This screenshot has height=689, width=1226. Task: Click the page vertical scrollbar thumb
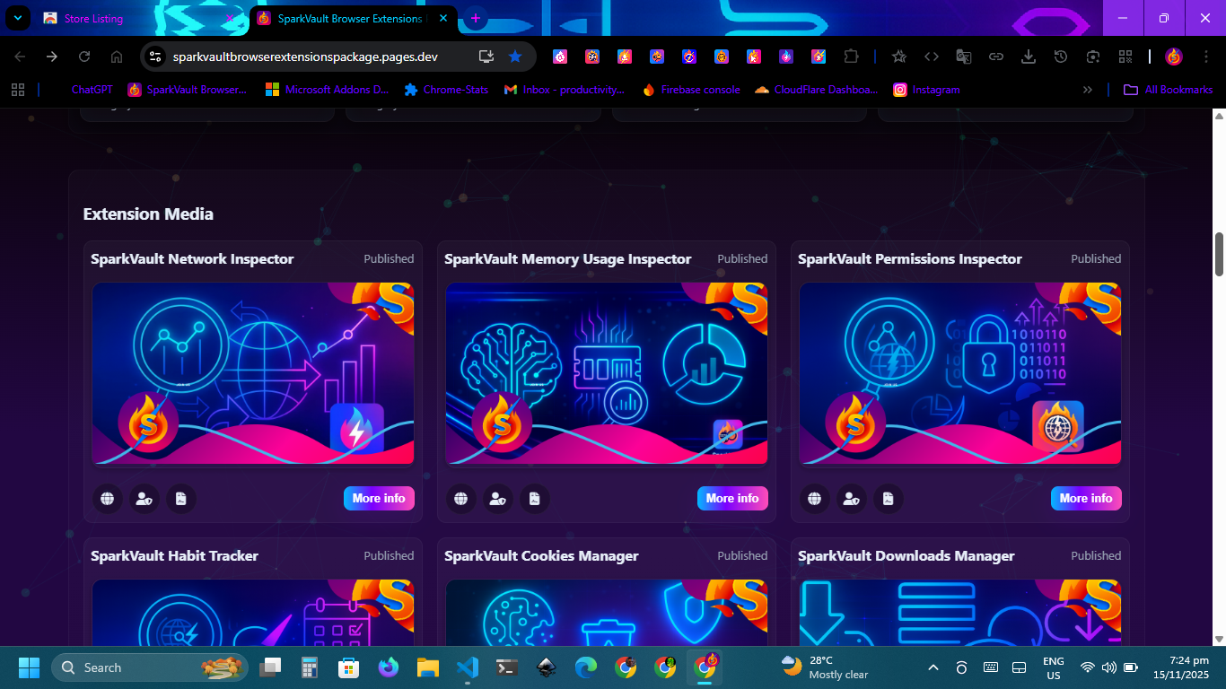(x=1219, y=255)
